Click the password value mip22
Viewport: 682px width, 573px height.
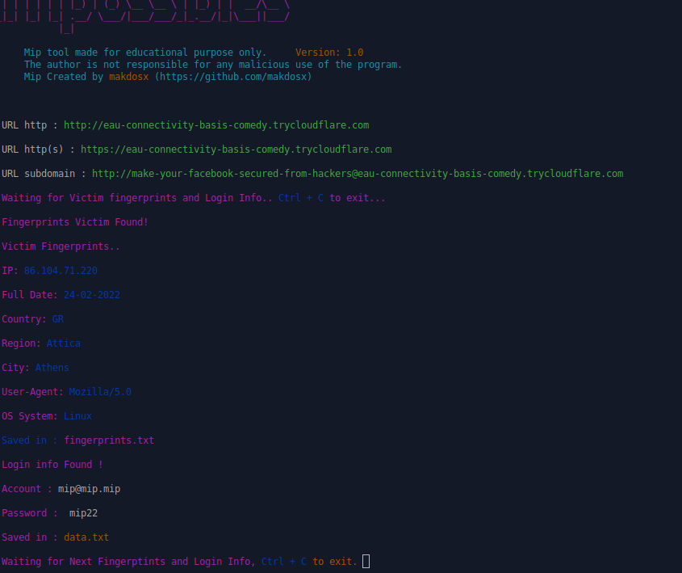83,513
